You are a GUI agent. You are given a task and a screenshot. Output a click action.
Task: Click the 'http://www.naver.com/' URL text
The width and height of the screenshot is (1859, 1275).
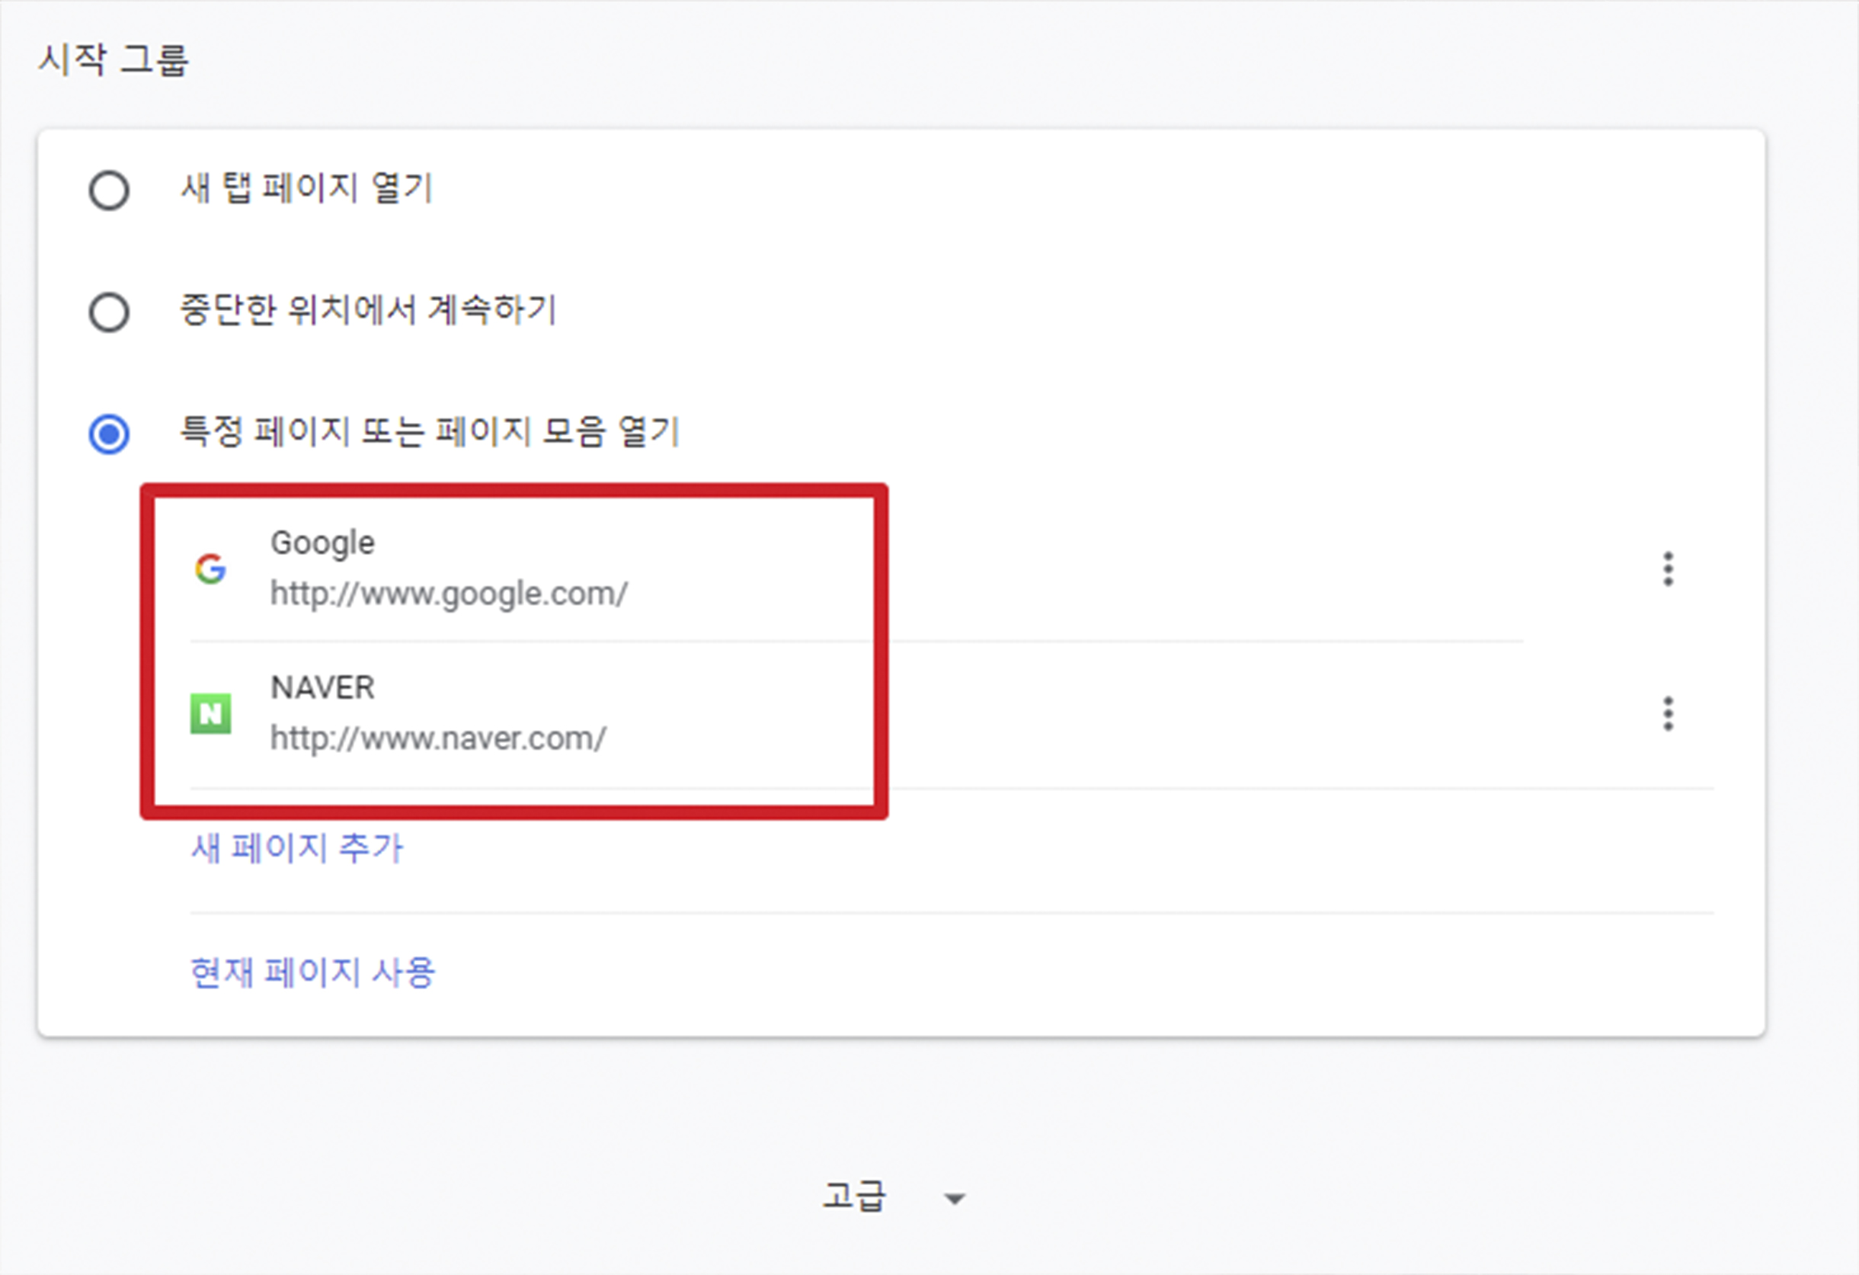[438, 738]
